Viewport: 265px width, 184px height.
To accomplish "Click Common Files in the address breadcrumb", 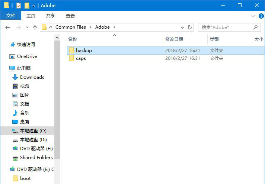I will coord(71,27).
